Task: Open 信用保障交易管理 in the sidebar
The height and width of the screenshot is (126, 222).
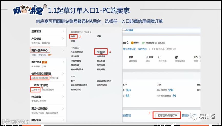Action: click(41, 73)
